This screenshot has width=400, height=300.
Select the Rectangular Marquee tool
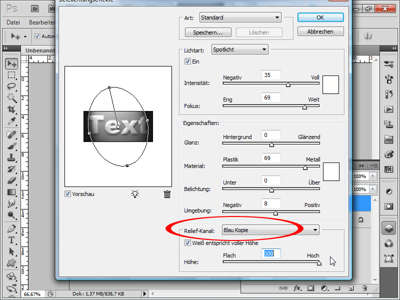pos(11,75)
